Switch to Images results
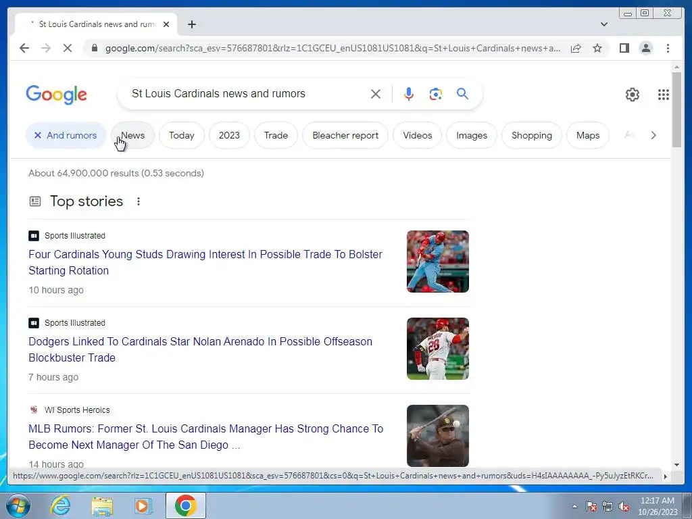The width and height of the screenshot is (692, 519). (x=471, y=135)
